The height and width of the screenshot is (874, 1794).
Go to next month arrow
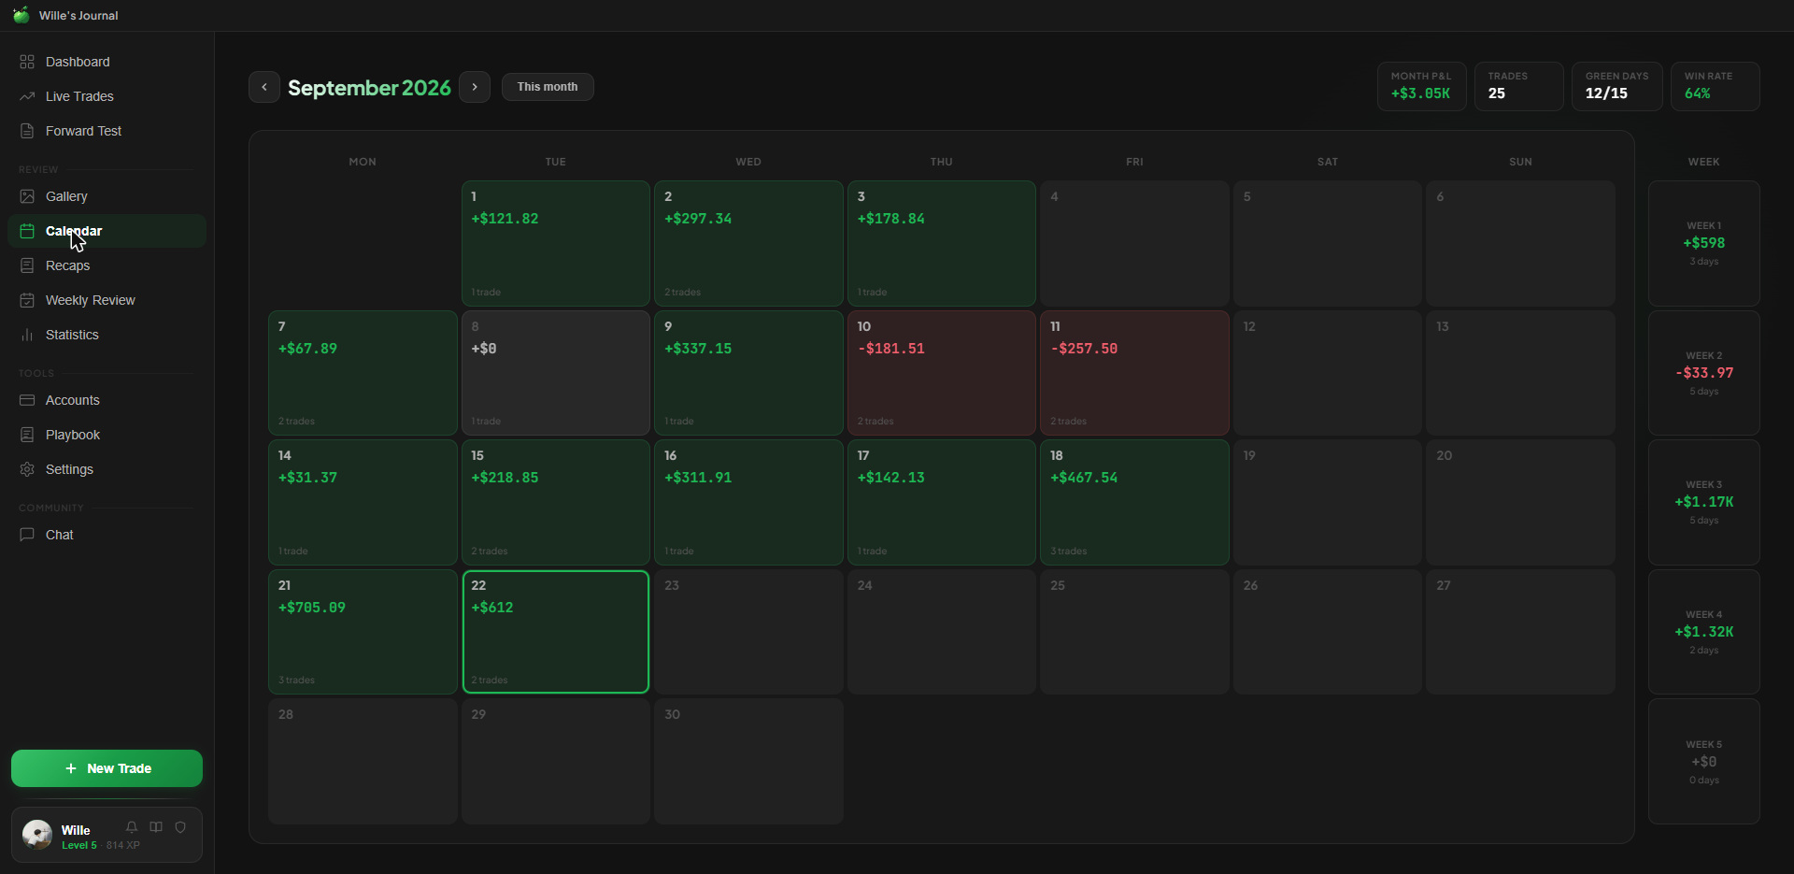tap(475, 87)
